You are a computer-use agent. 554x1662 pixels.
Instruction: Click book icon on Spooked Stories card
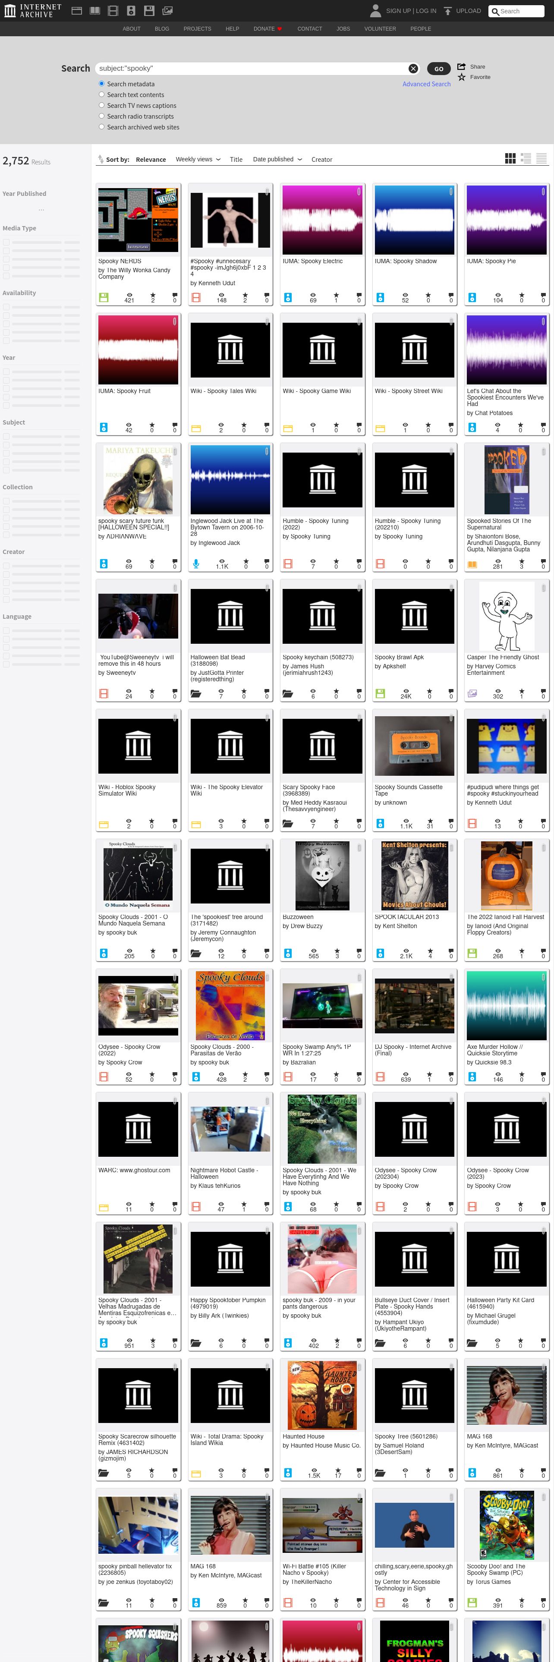pyautogui.click(x=472, y=564)
